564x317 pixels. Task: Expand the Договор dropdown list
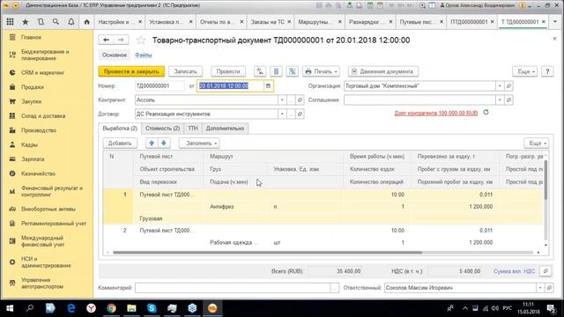pos(282,114)
